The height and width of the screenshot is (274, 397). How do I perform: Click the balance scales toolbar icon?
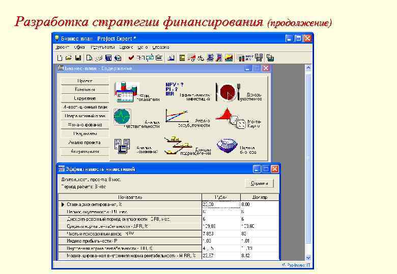point(201,58)
